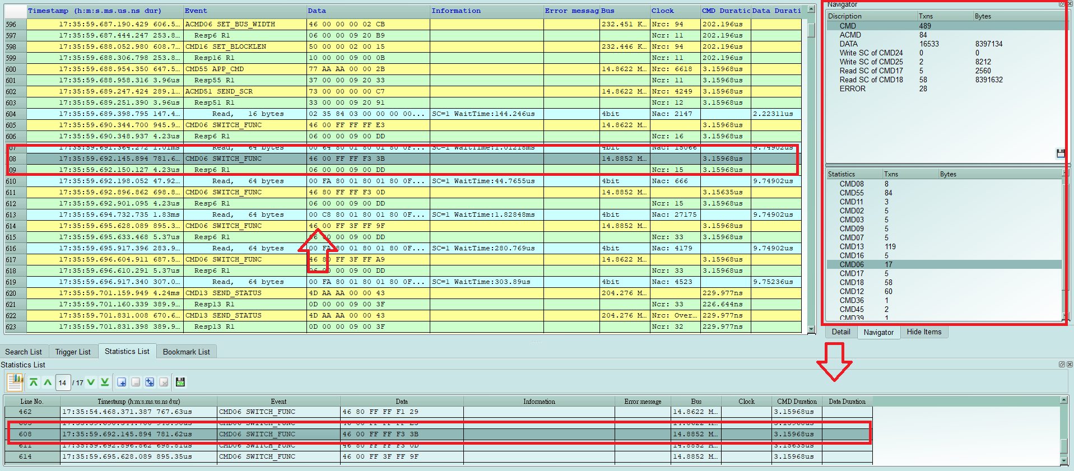This screenshot has width=1074, height=471.
Task: Select CMD18 in Statistics panel
Action: (945, 282)
